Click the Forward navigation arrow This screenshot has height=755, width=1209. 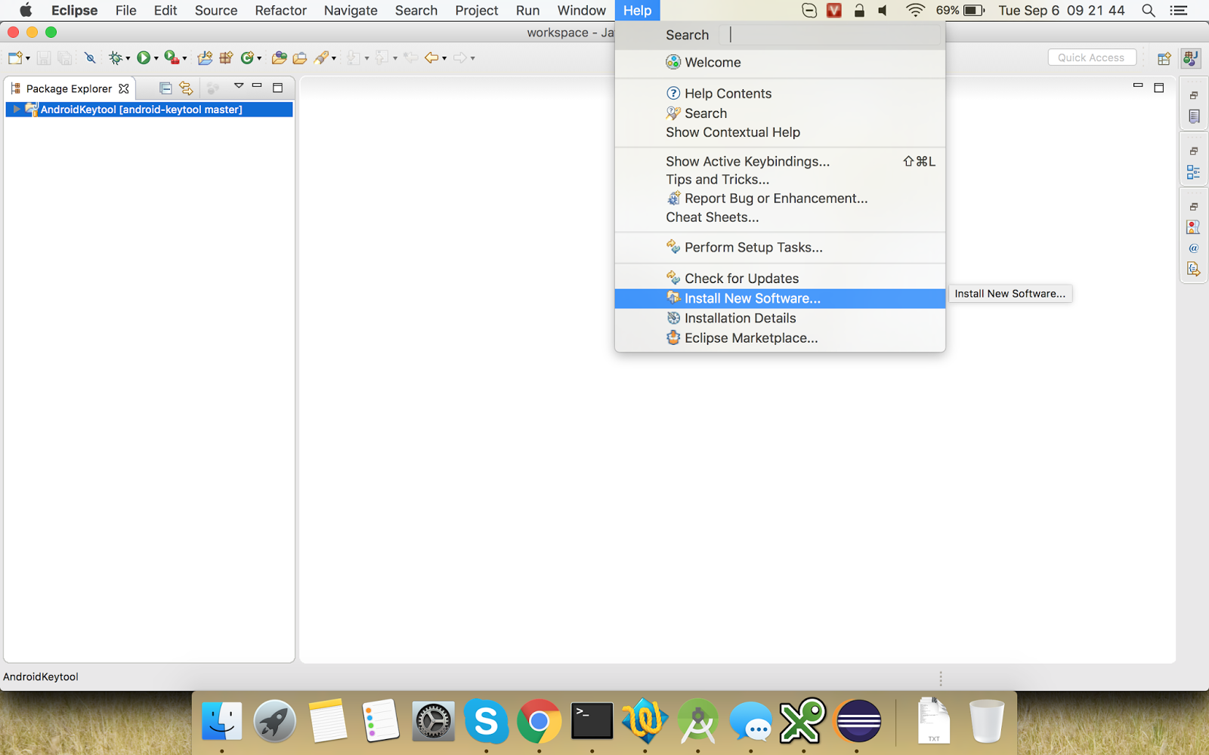pyautogui.click(x=460, y=58)
